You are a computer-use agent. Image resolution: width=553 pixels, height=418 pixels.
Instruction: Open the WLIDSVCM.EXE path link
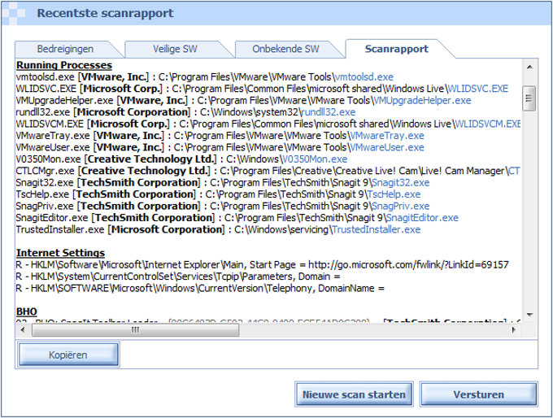[x=488, y=124]
